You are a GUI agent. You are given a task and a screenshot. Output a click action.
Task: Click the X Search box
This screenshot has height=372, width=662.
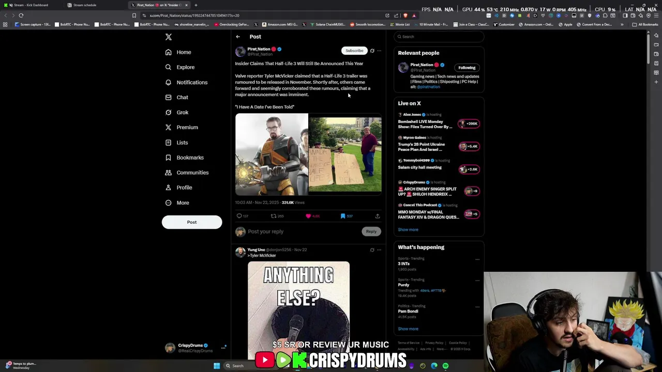(x=439, y=37)
